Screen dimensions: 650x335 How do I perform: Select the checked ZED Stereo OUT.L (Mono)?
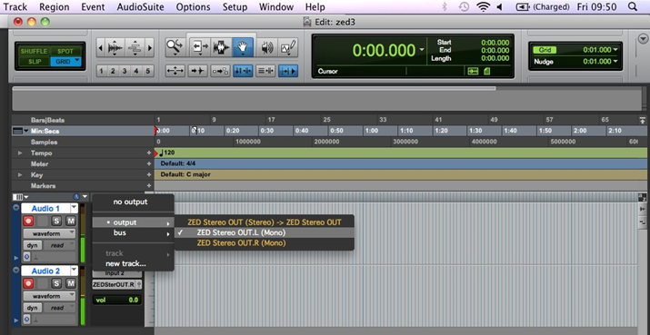pyautogui.click(x=265, y=232)
